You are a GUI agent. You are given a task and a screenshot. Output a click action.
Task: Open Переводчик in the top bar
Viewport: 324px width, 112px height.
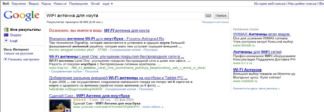click(79, 4)
